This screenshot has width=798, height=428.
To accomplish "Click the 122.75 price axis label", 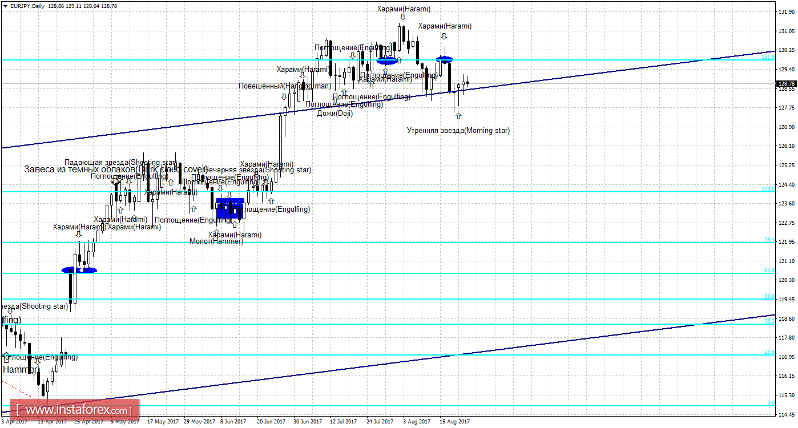I will click(x=787, y=222).
